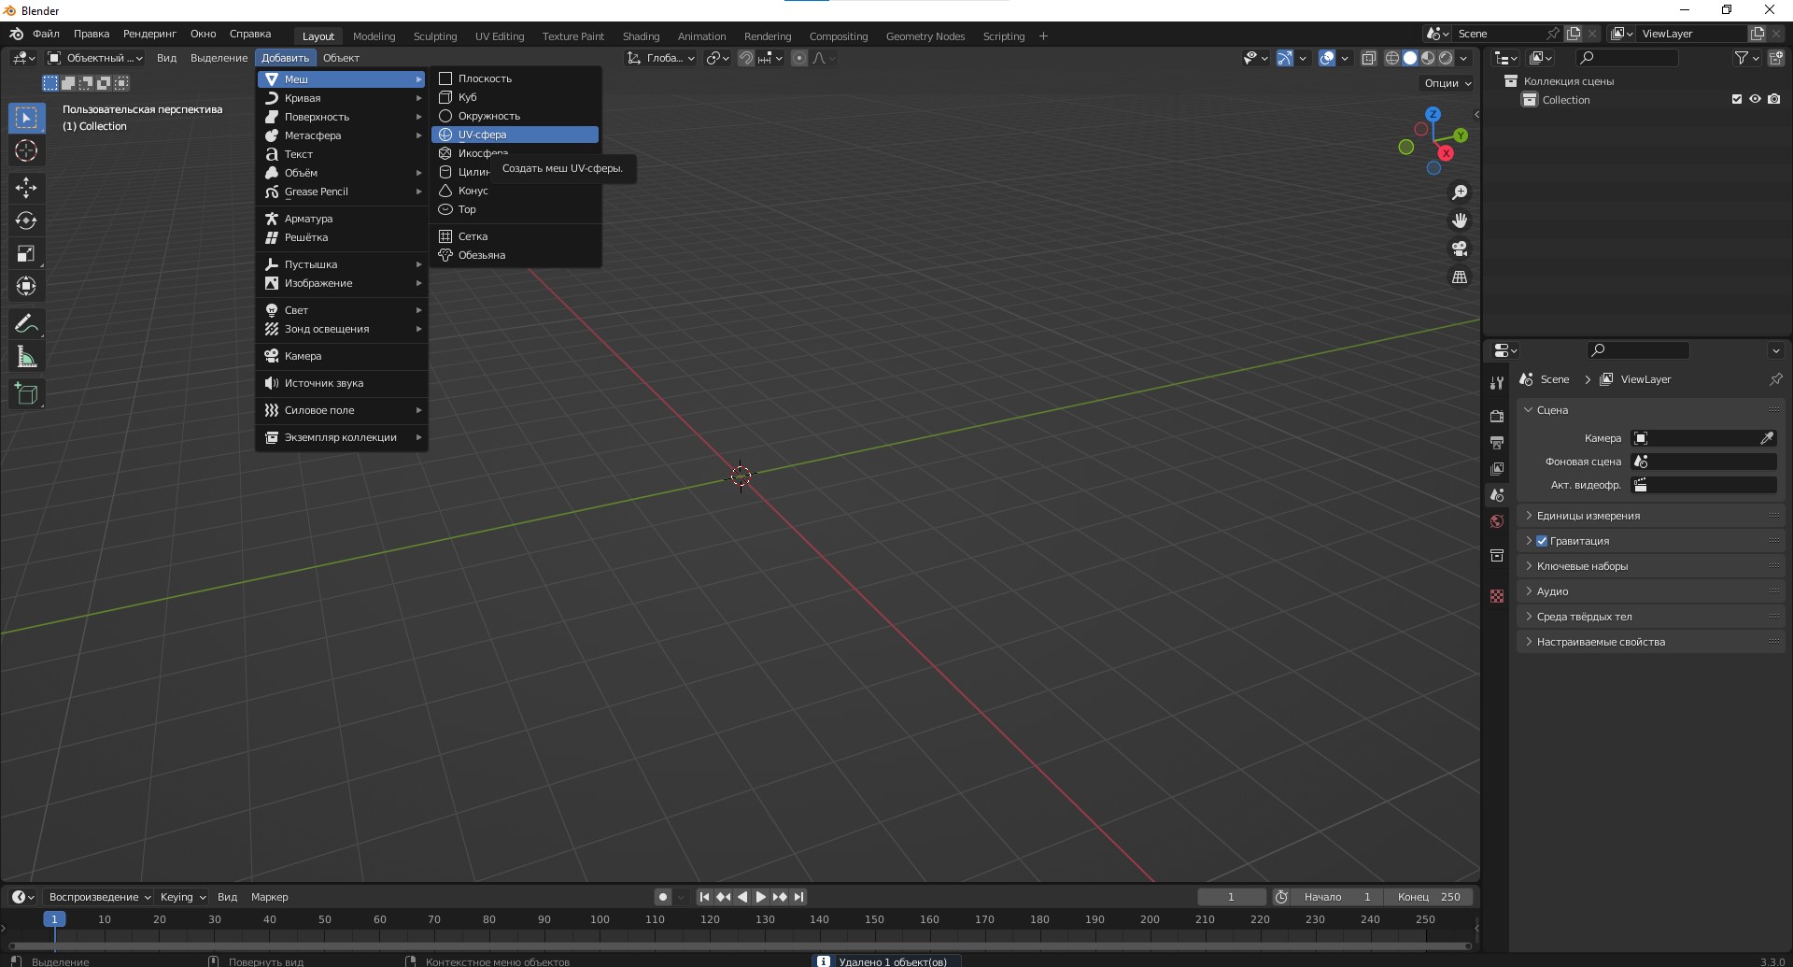Image resolution: width=1793 pixels, height=967 pixels.
Task: Open the Render properties tab
Action: coord(1497,417)
